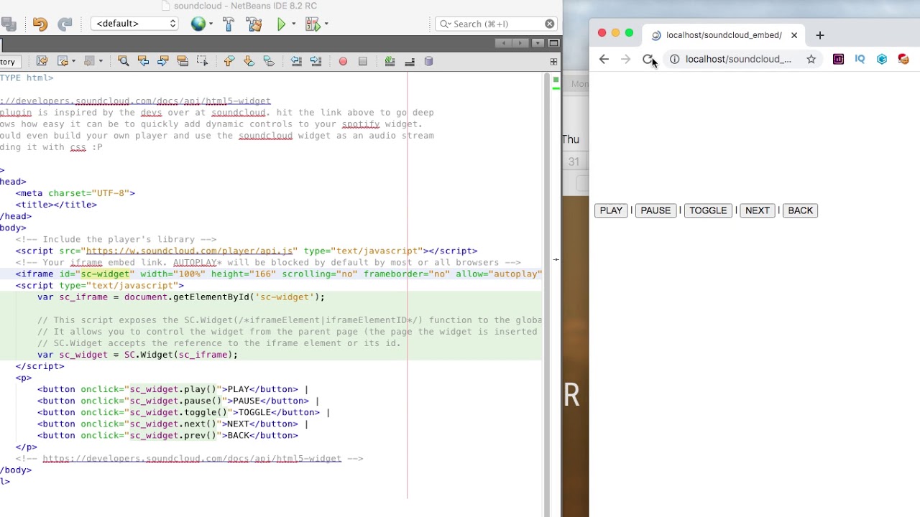This screenshot has width=920, height=517.
Task: Go to next bookmark in editor toolbar
Action: click(249, 61)
